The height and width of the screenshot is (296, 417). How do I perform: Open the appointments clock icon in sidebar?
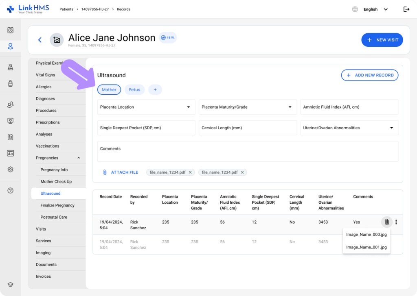tap(10, 30)
